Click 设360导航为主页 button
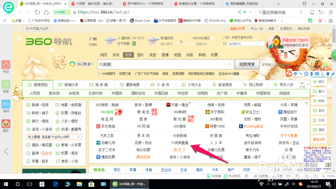Screen dimensions: 336x189 37,29
